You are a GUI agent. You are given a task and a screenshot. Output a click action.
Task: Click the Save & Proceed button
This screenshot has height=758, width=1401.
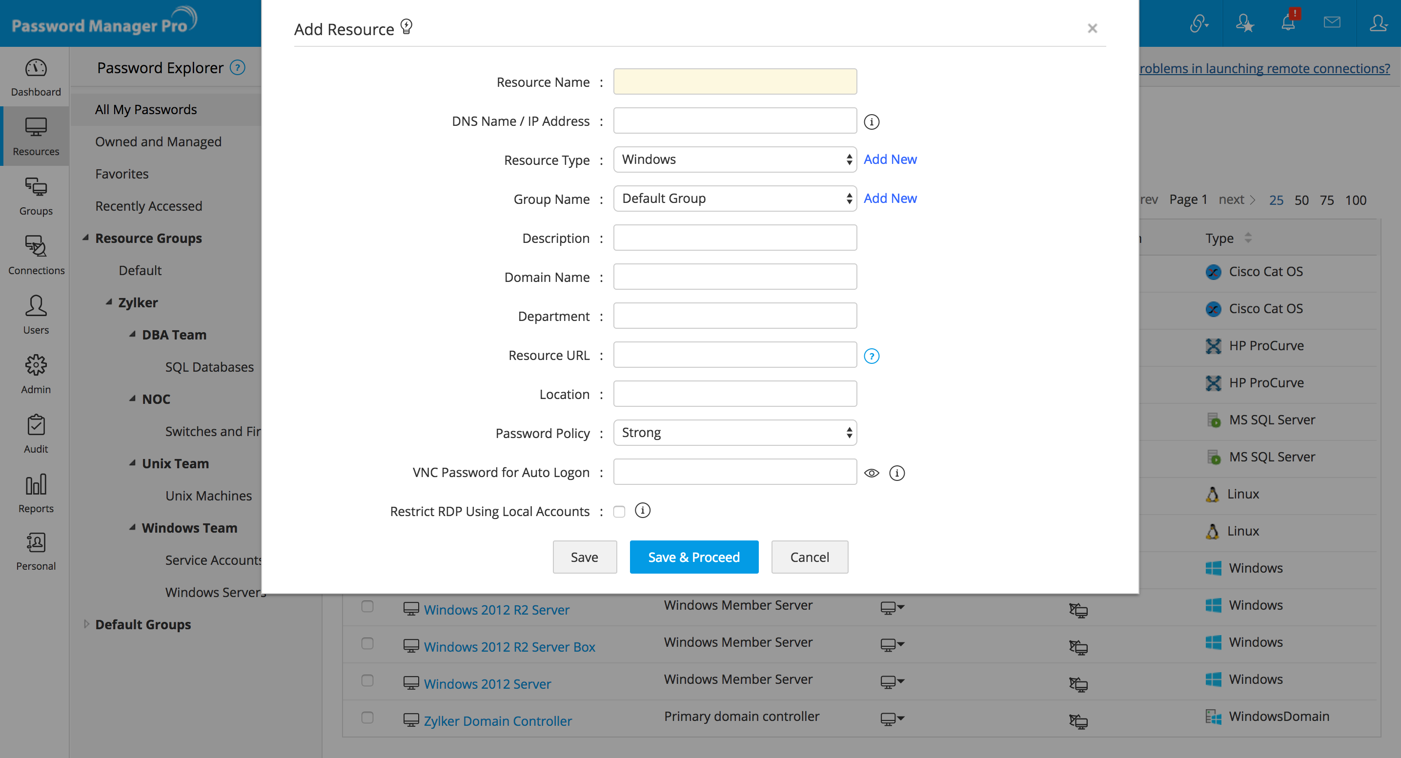[693, 557]
